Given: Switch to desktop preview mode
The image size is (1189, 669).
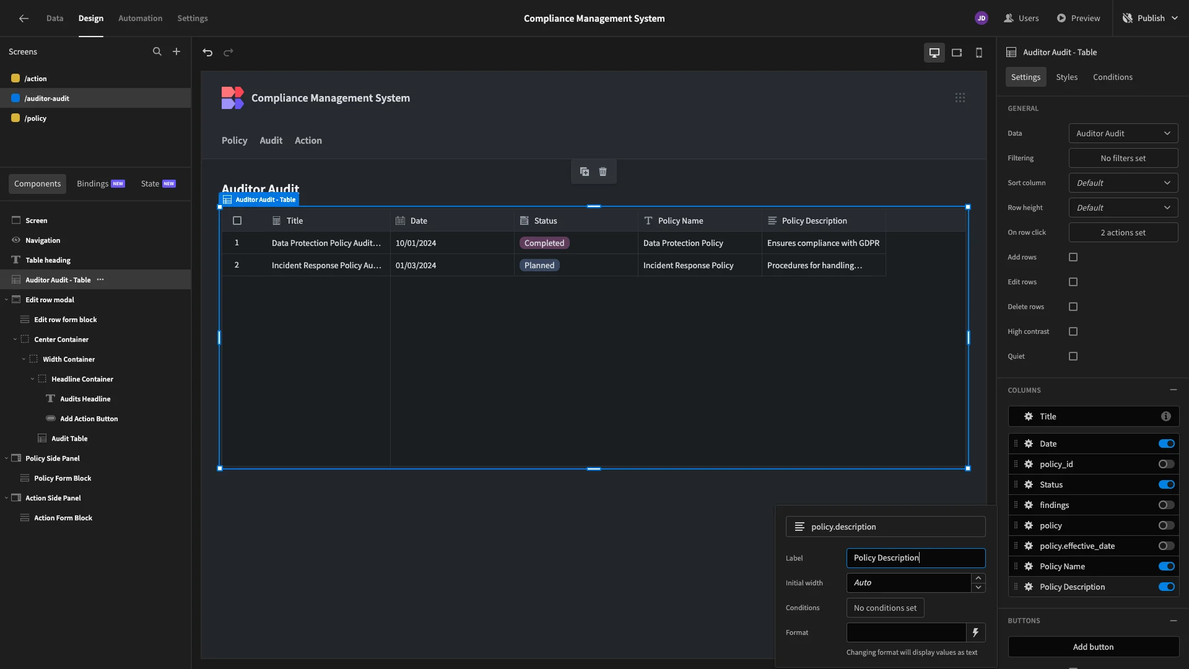Looking at the screenshot, I should [934, 53].
